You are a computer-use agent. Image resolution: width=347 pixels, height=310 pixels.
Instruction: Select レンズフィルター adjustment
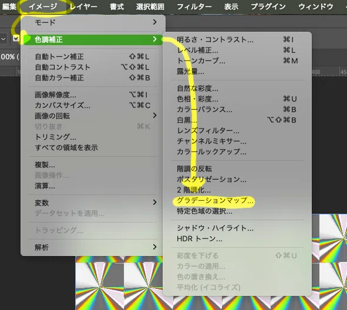tap(237, 130)
